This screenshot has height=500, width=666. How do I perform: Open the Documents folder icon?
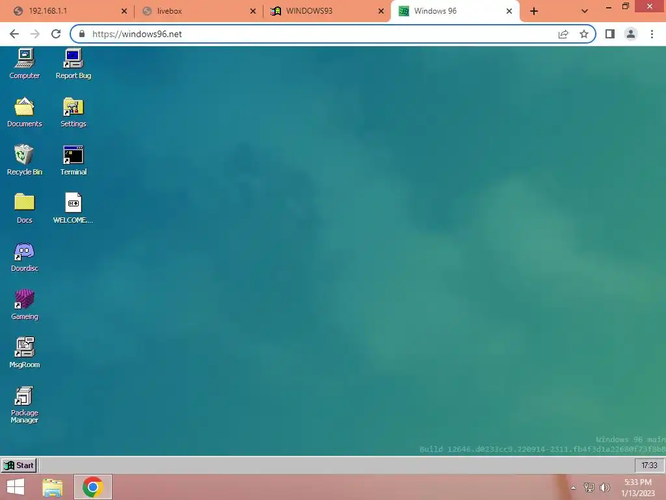(x=24, y=112)
